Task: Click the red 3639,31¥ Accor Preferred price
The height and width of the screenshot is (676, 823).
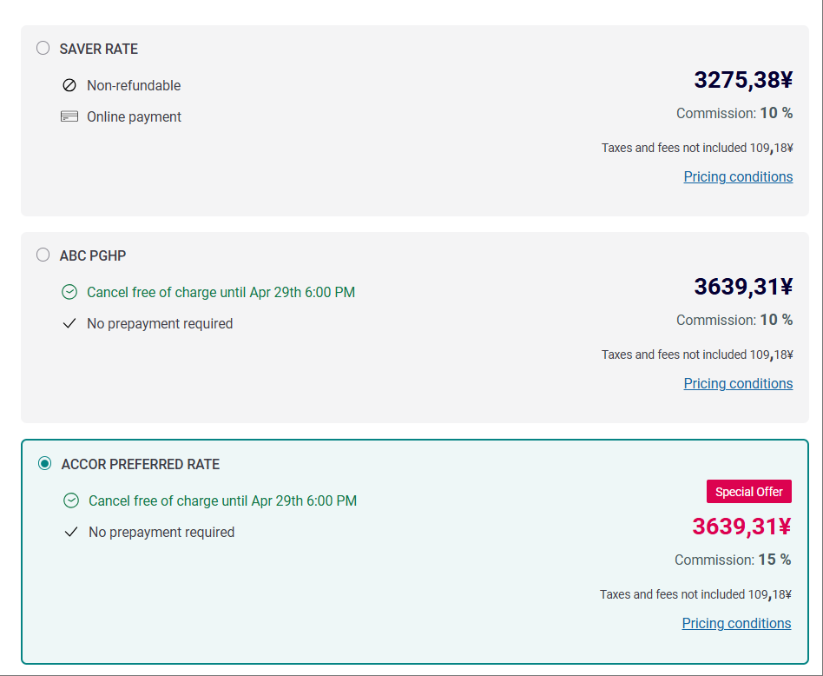Action: point(741,527)
